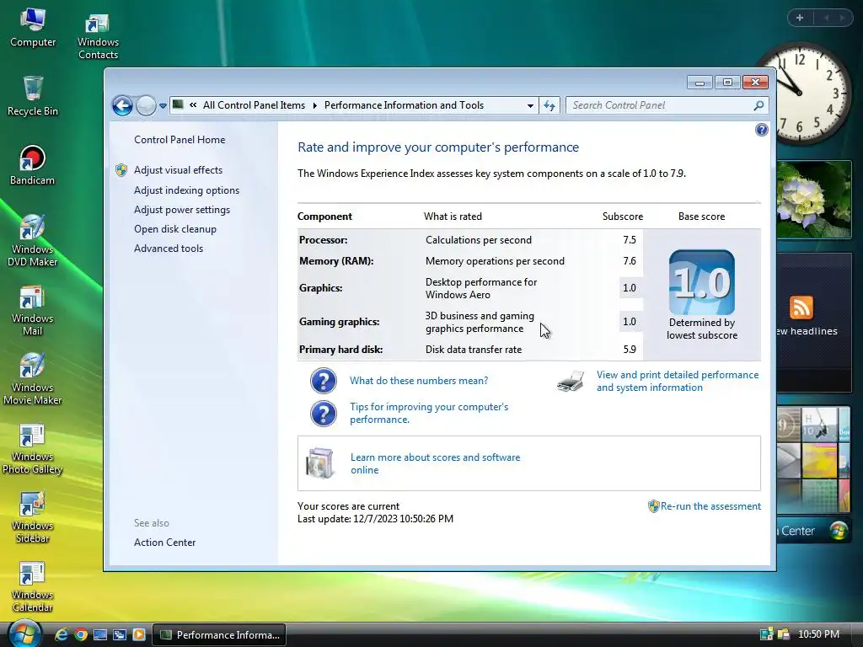Open Adjust visual effects

(179, 170)
